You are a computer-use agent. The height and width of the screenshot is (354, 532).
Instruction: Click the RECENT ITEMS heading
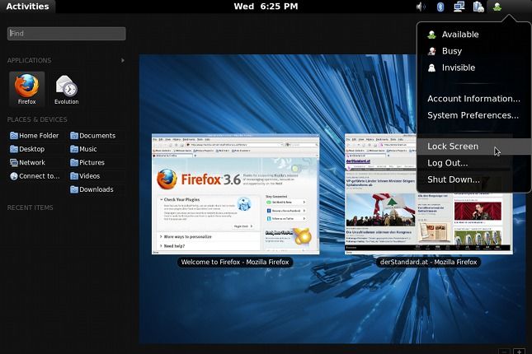click(31, 207)
